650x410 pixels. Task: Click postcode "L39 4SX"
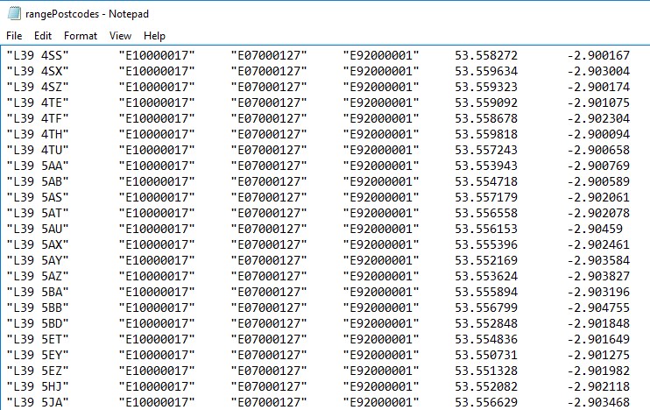pos(38,71)
